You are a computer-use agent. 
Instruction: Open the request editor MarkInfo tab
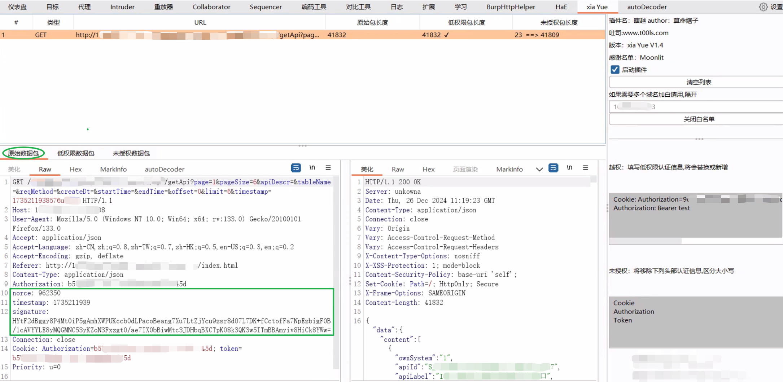tap(113, 169)
